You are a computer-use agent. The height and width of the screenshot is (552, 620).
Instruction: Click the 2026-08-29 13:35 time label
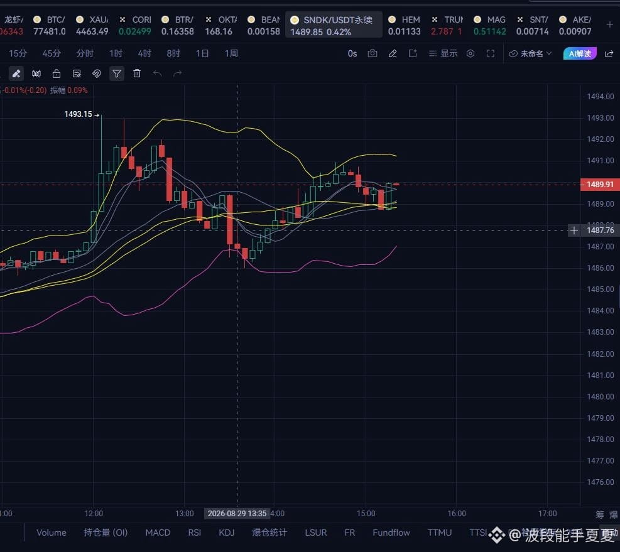[237, 513]
